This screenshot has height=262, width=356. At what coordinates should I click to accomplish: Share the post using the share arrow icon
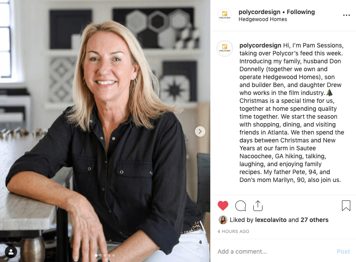pos(258,206)
